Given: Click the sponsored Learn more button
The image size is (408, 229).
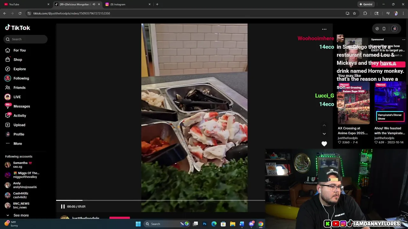Looking at the screenshot, I should 388,65.
